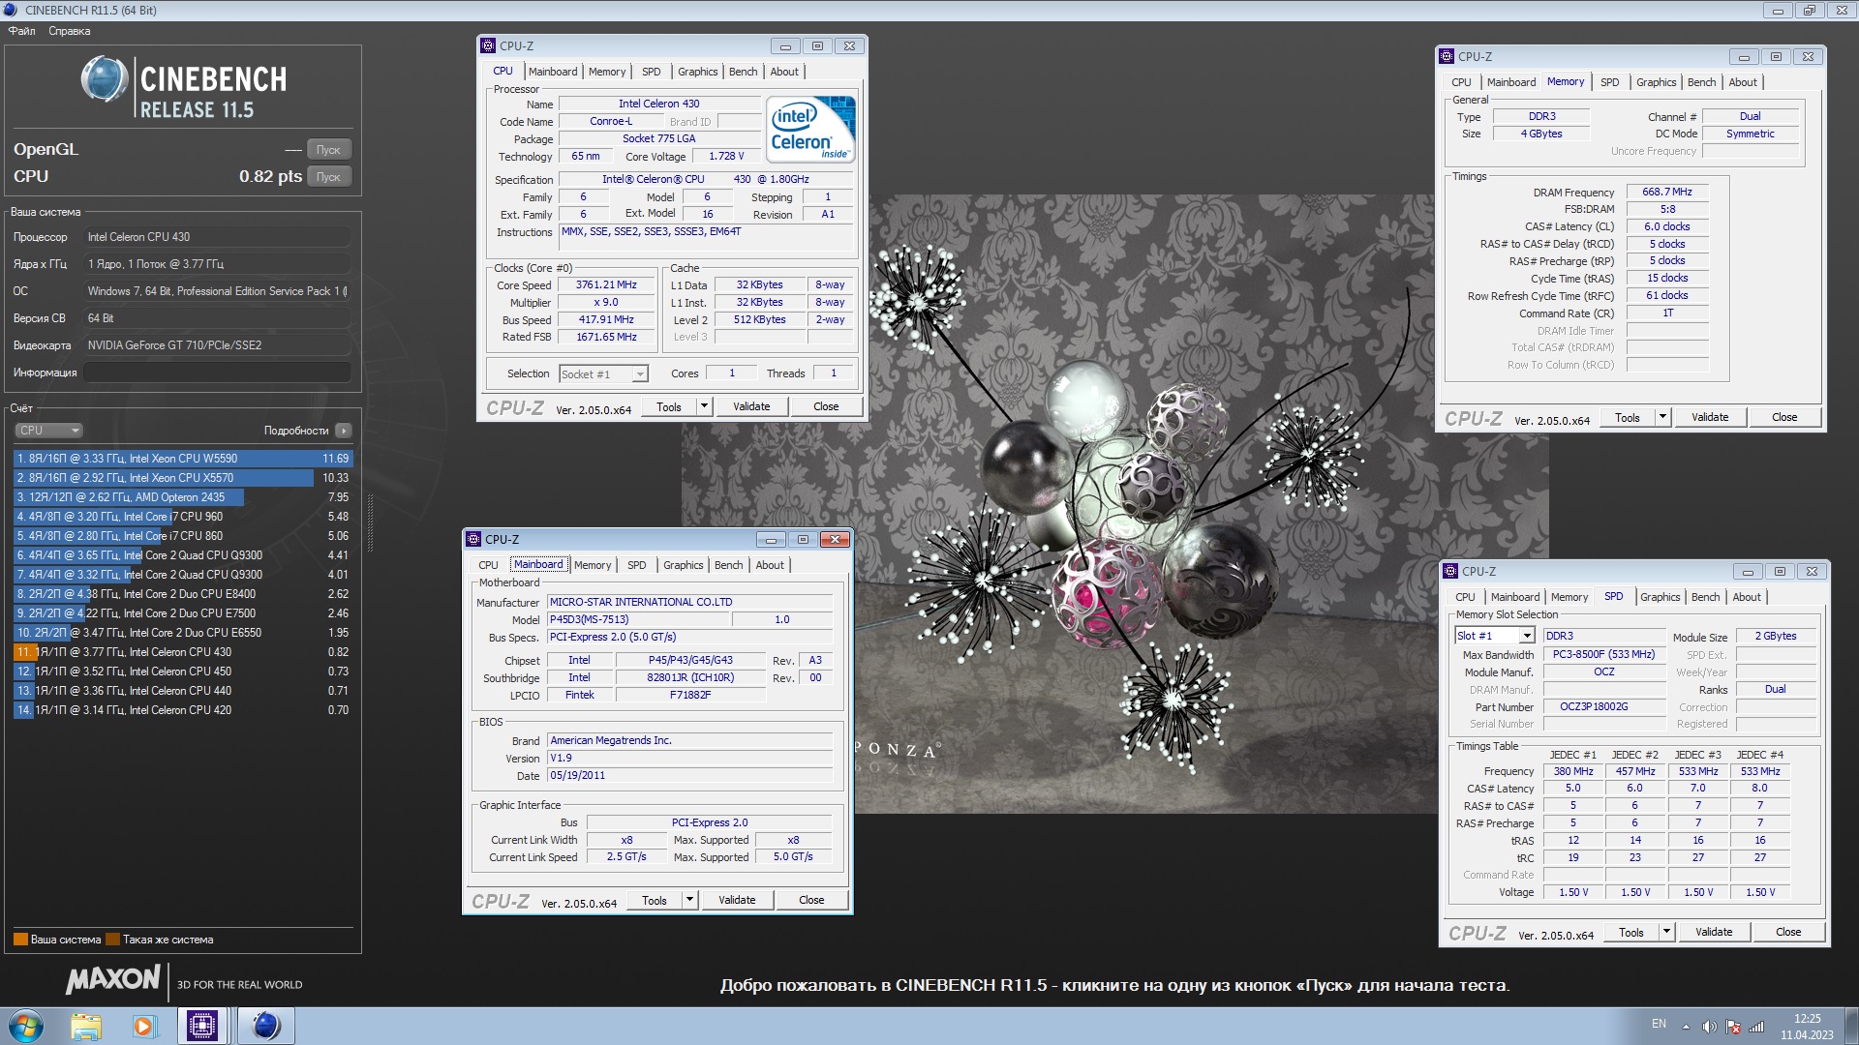This screenshot has height=1045, width=1859.
Task: Select ranking row Intel Xeon CPU X5570
Action: [x=183, y=478]
